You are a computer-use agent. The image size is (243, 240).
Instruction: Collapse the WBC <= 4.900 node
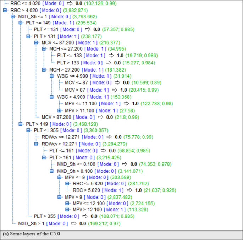pos(52,76)
